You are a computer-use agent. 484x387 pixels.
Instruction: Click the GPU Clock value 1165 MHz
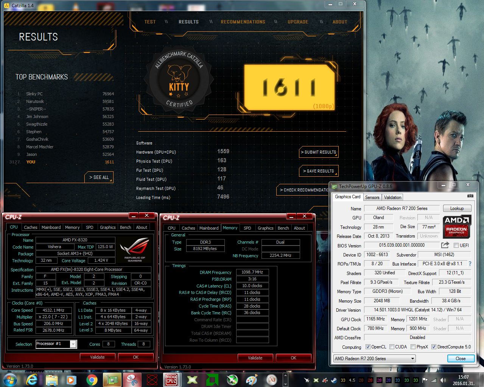tap(375, 319)
